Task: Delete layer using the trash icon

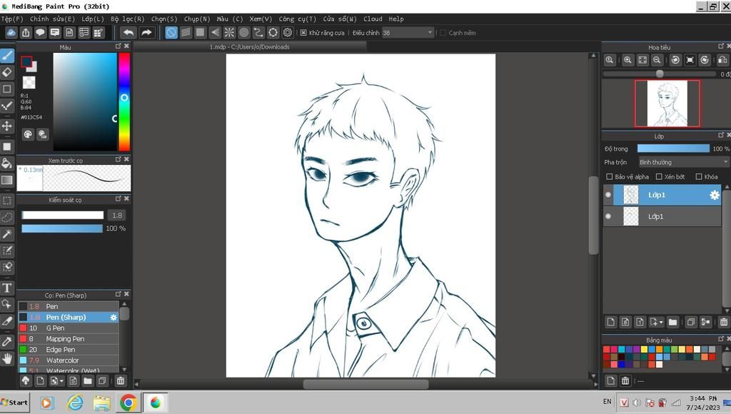Action: [723, 323]
